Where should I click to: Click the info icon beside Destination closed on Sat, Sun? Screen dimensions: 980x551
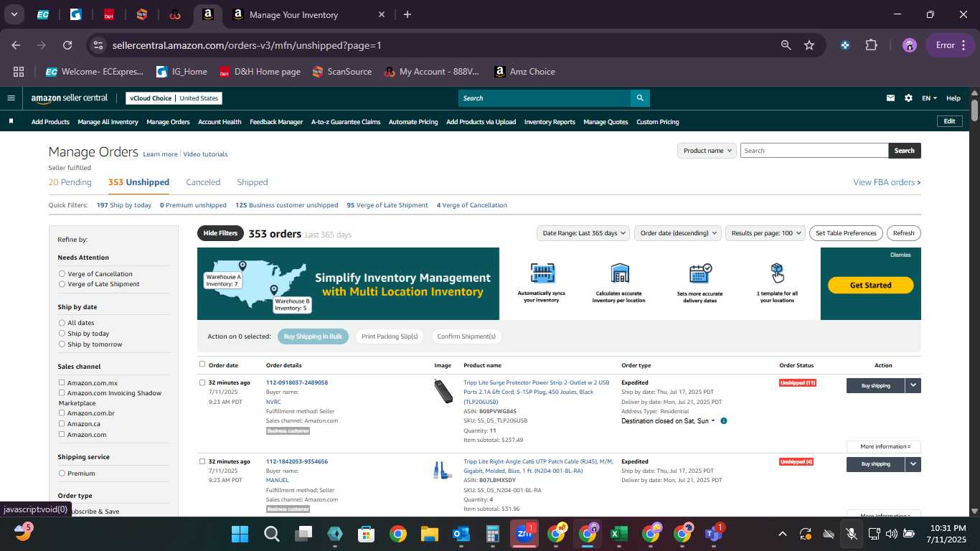[723, 421]
